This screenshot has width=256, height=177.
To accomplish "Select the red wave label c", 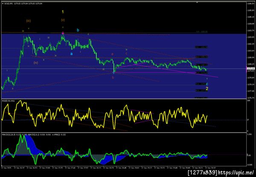I will pos(126,53).
